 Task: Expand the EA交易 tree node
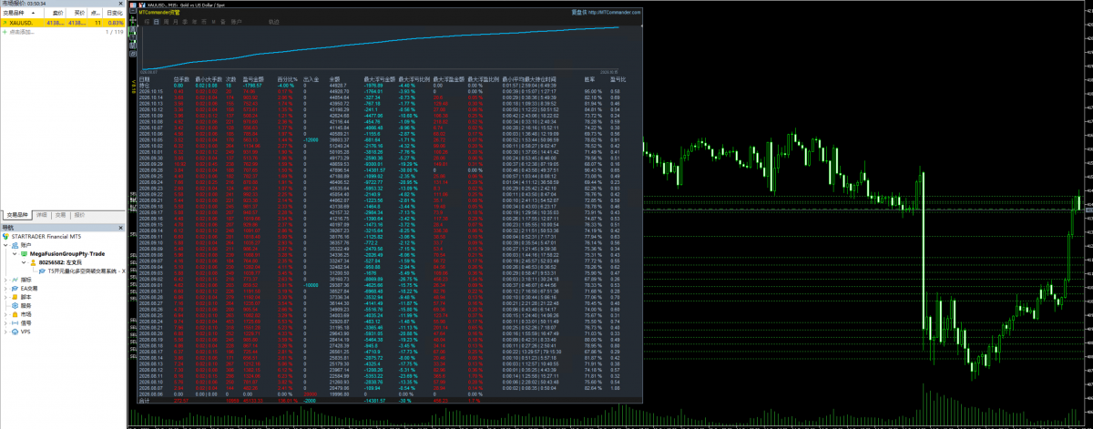pos(5,288)
